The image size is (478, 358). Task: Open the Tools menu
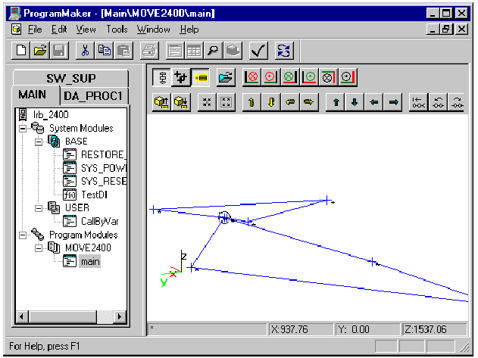117,30
